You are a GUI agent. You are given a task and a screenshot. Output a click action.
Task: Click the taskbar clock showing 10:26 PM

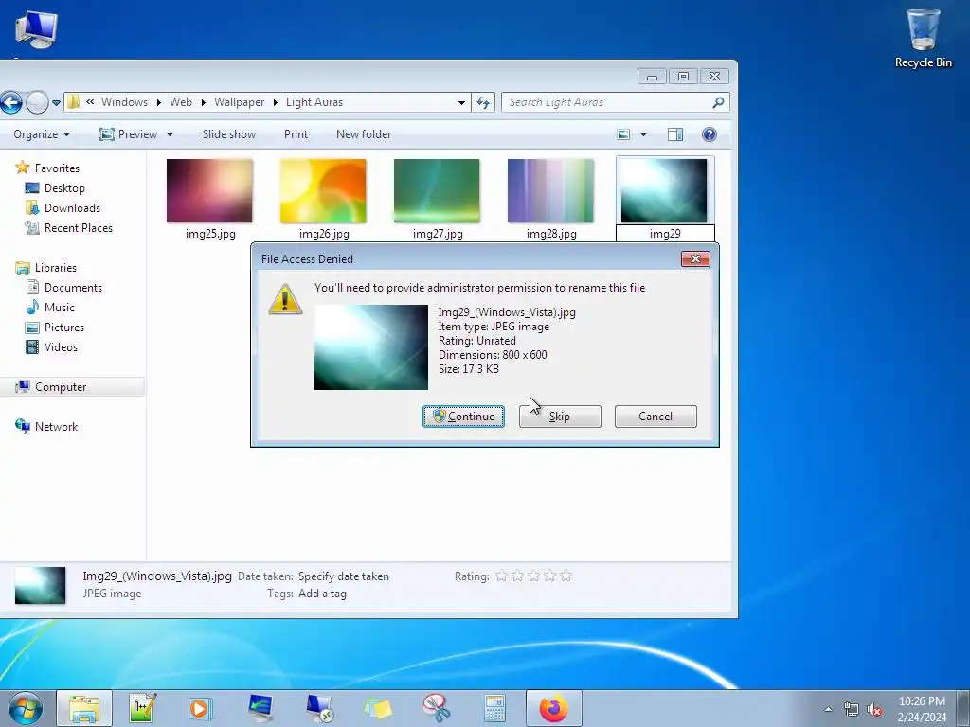922,709
